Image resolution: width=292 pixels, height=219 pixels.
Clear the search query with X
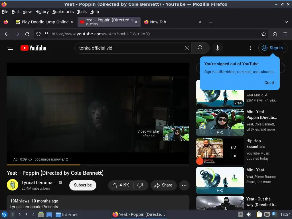point(186,48)
